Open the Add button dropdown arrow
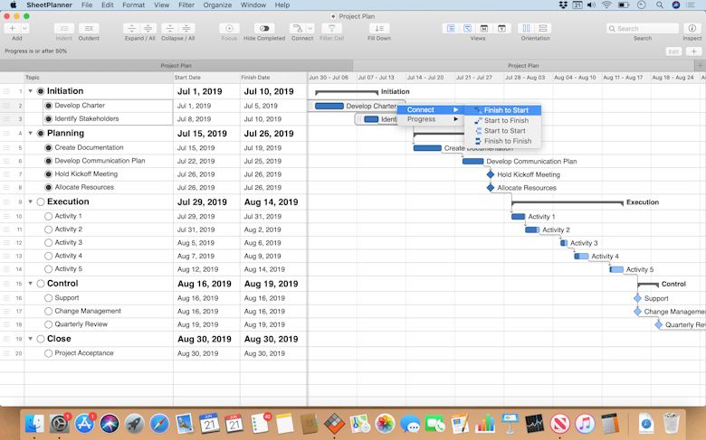Screen dimensions: 706x440 coord(24,28)
